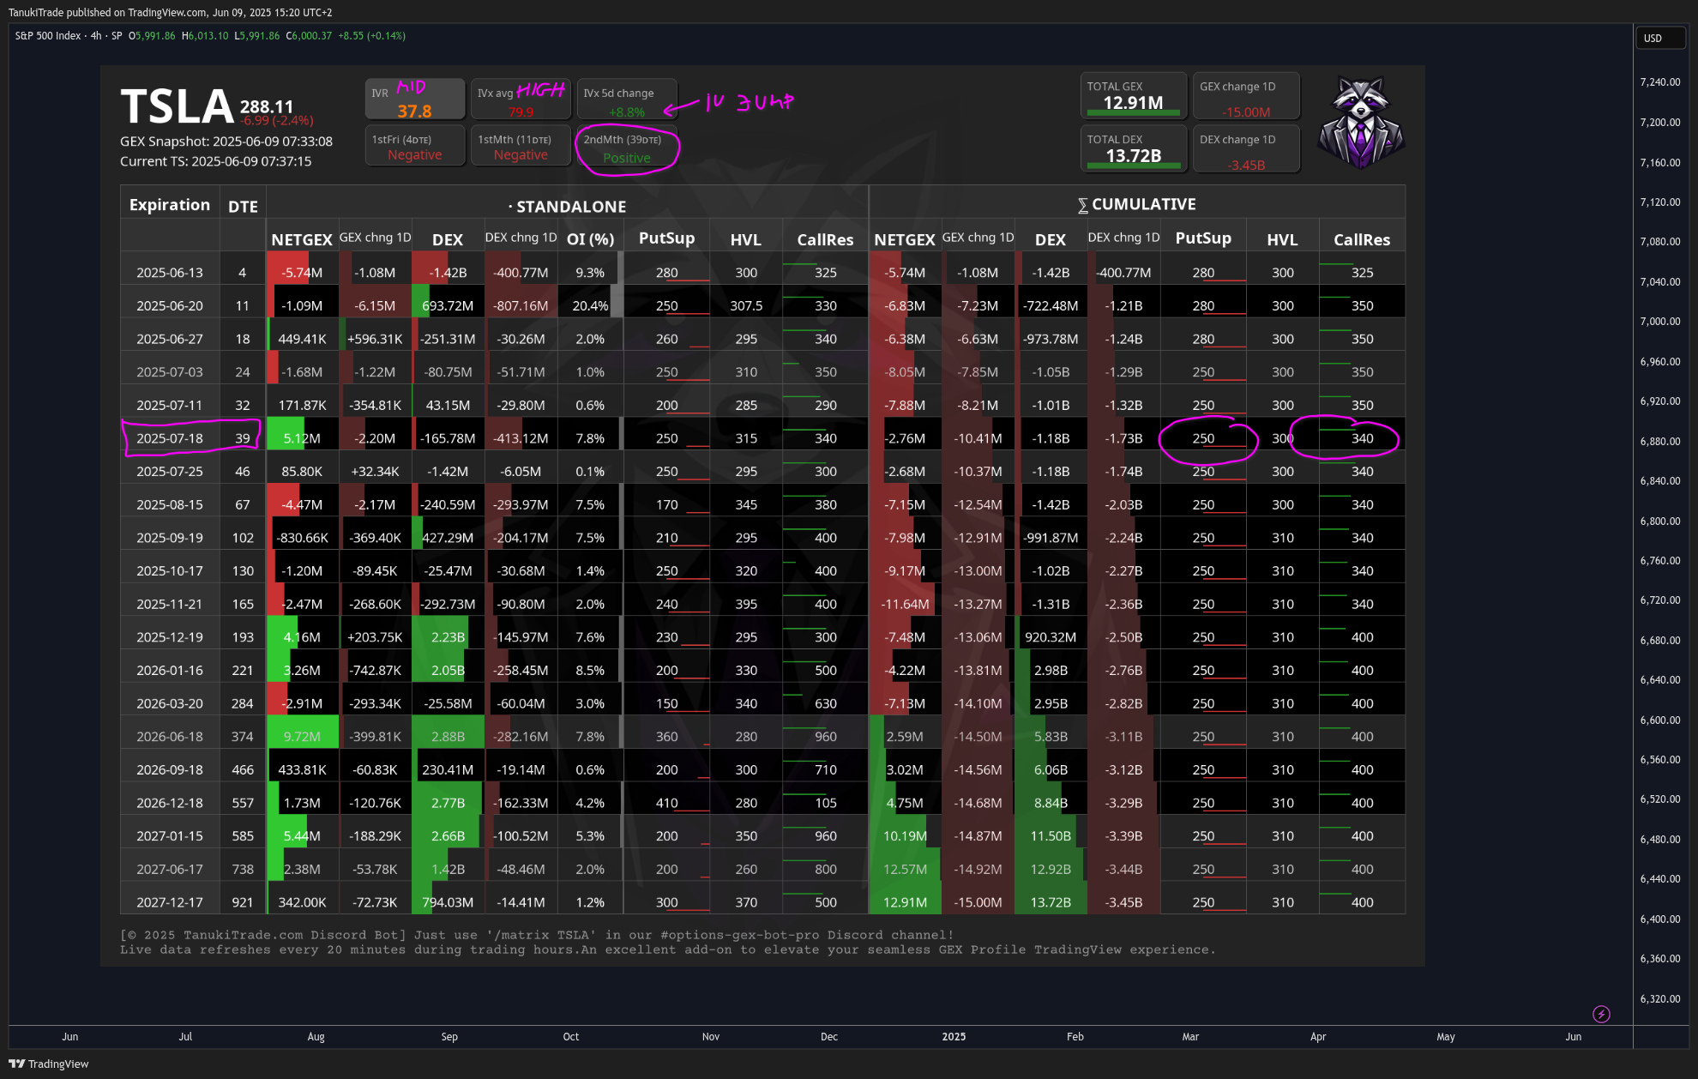Click the IVR 37.8 card
This screenshot has width=1698, height=1079.
(415, 99)
